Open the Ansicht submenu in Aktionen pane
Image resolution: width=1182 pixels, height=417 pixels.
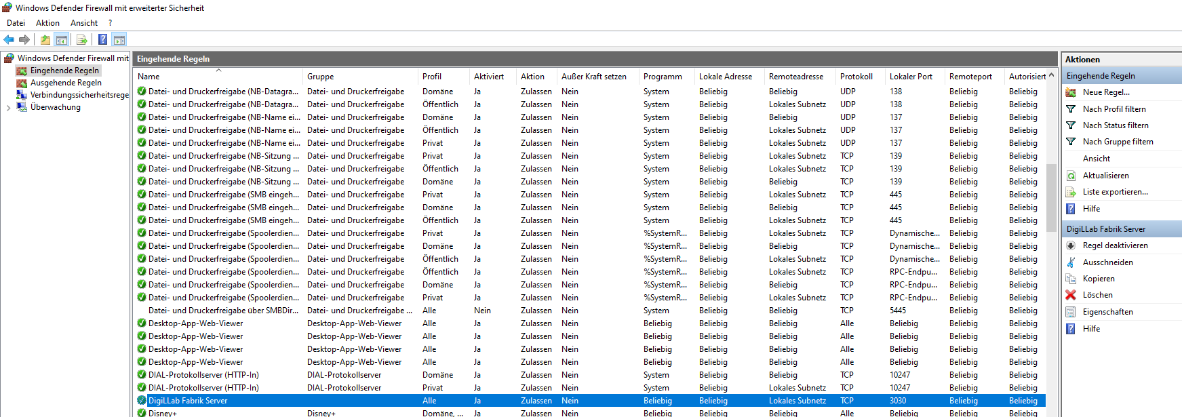(x=1096, y=159)
